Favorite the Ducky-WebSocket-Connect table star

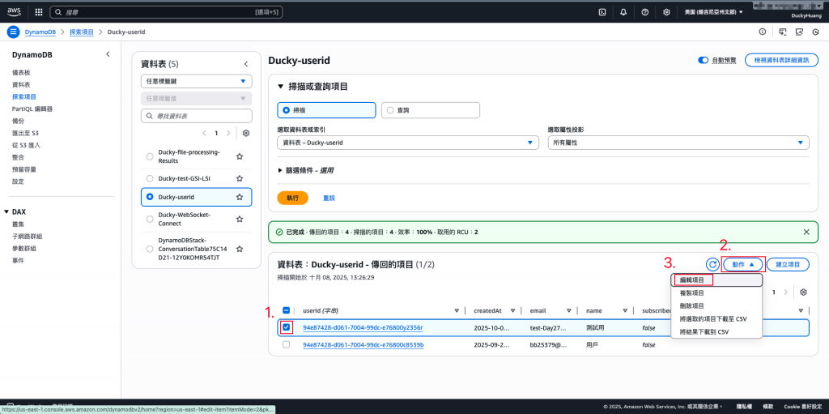pos(240,220)
